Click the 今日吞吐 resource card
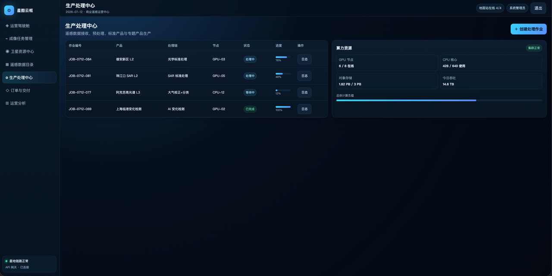 [x=491, y=81]
